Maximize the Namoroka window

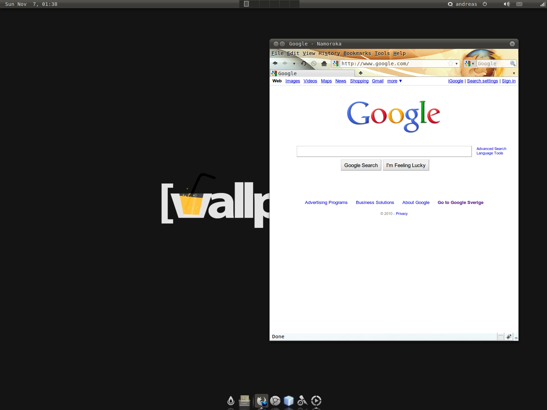[282, 44]
